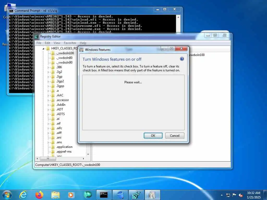Image resolution: width=267 pixels, height=200 pixels.
Task: Select the .application folder icon
Action: [53, 147]
